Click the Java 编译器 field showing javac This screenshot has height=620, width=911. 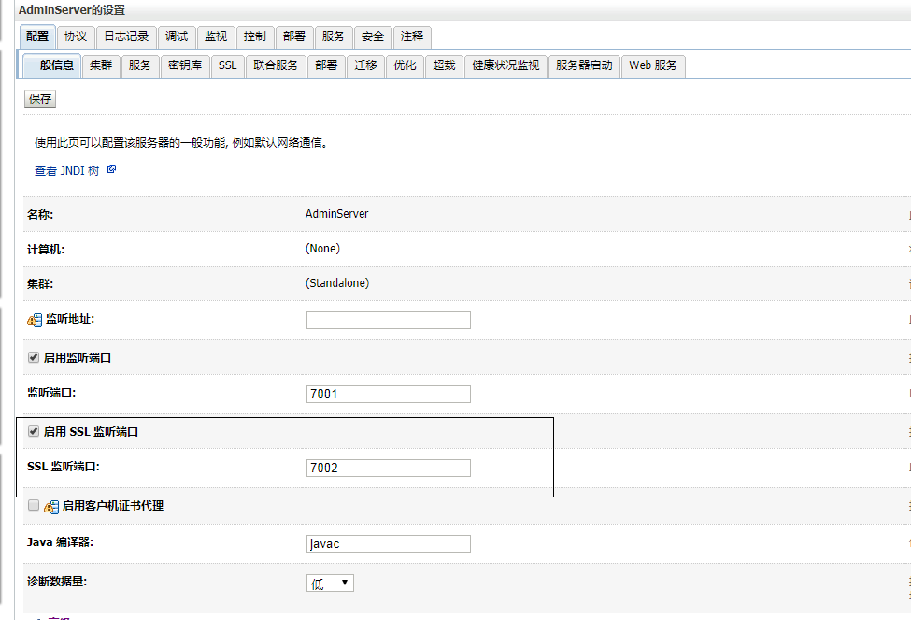[x=388, y=544]
